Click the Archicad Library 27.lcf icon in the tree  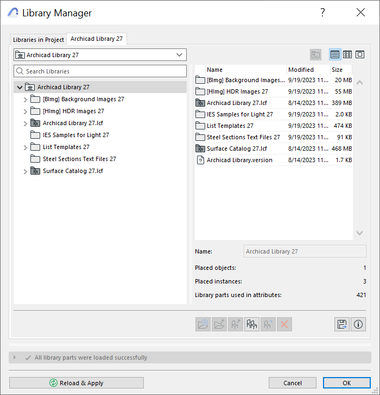click(35, 123)
